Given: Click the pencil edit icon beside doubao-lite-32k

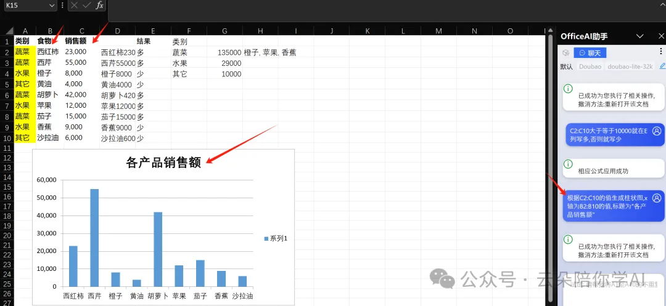Looking at the screenshot, I should [662, 66].
